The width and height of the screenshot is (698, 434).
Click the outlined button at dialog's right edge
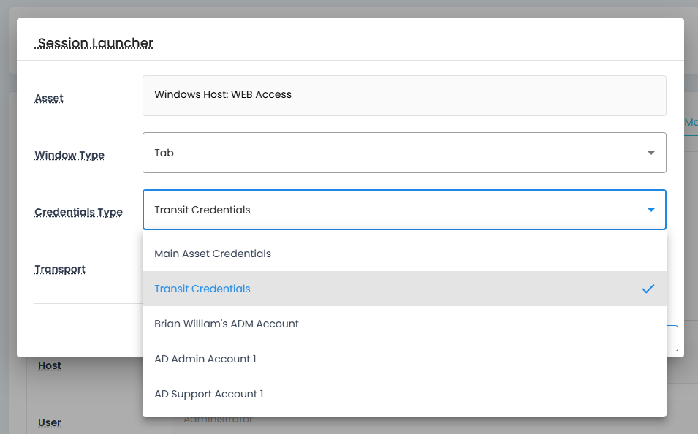click(673, 338)
